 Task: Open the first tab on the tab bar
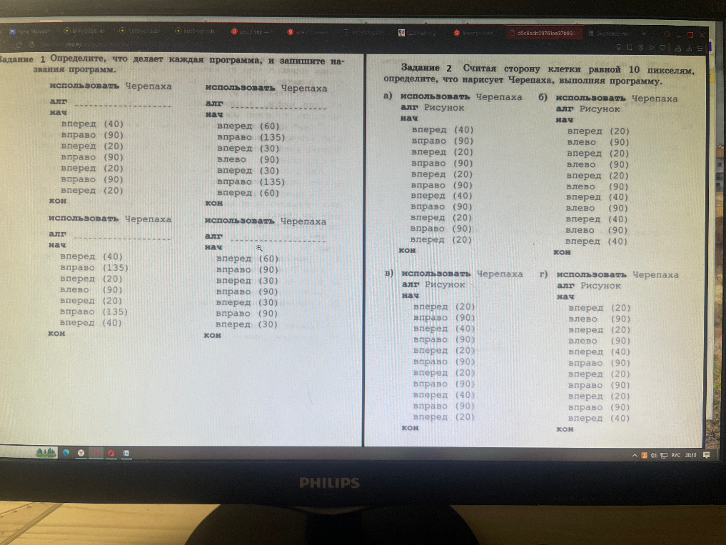point(30,31)
